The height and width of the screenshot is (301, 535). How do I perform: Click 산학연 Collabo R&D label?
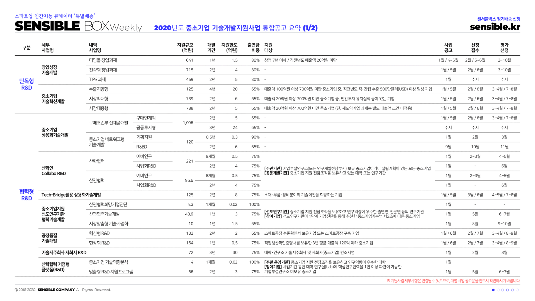coord(53,171)
